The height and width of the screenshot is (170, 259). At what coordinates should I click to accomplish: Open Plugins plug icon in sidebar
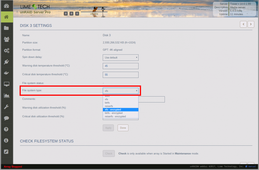click(6, 62)
